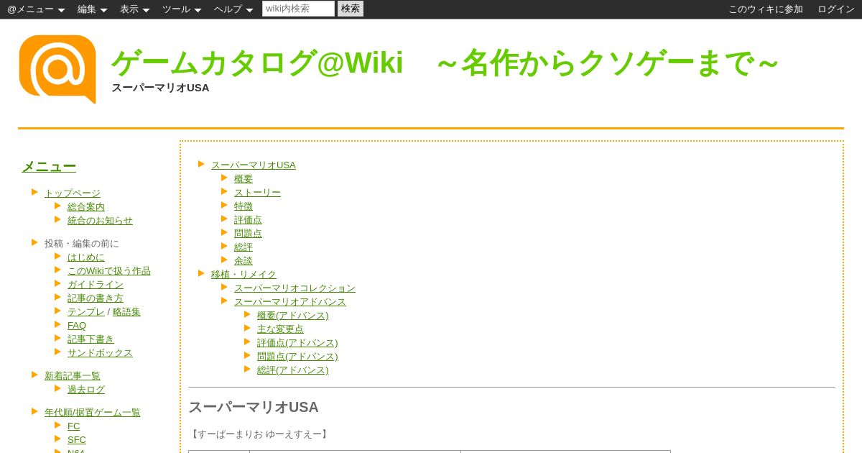
Task: Open このWikiで扱う作品 link
Action: [x=109, y=270]
